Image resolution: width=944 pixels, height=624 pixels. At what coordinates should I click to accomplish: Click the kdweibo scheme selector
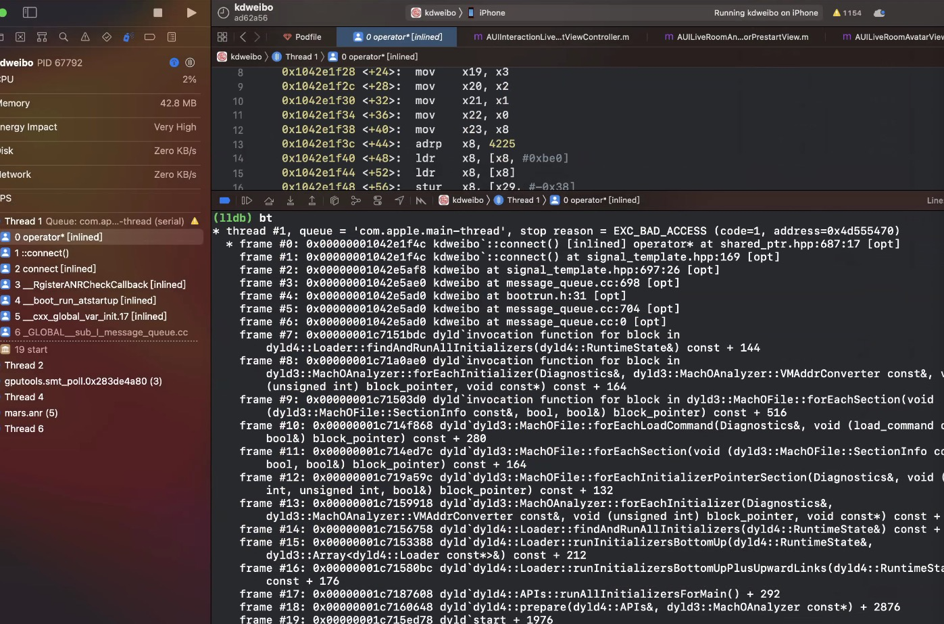pyautogui.click(x=433, y=13)
